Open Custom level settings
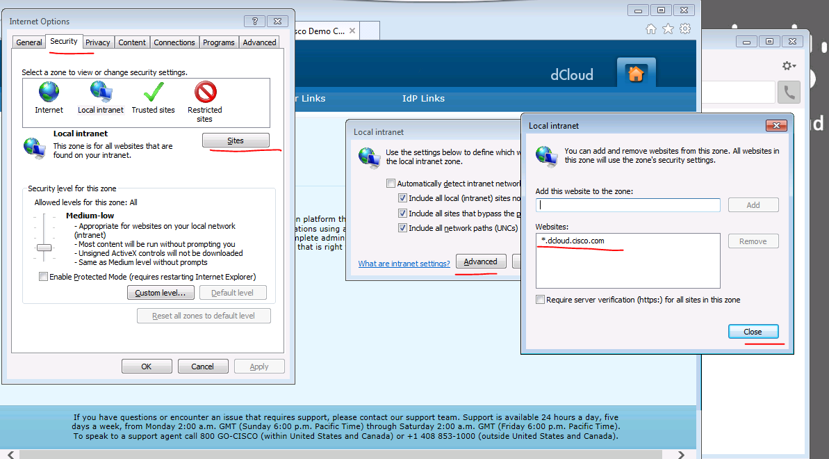Screen dimensions: 829x459 [x=161, y=293]
